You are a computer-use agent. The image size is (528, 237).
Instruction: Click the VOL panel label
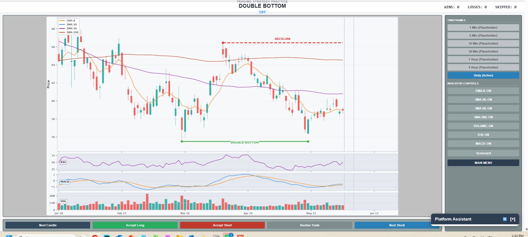64,201
